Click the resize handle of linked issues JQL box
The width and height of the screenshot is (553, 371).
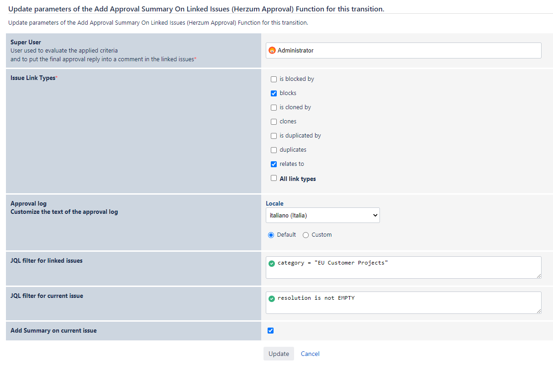[x=539, y=276]
